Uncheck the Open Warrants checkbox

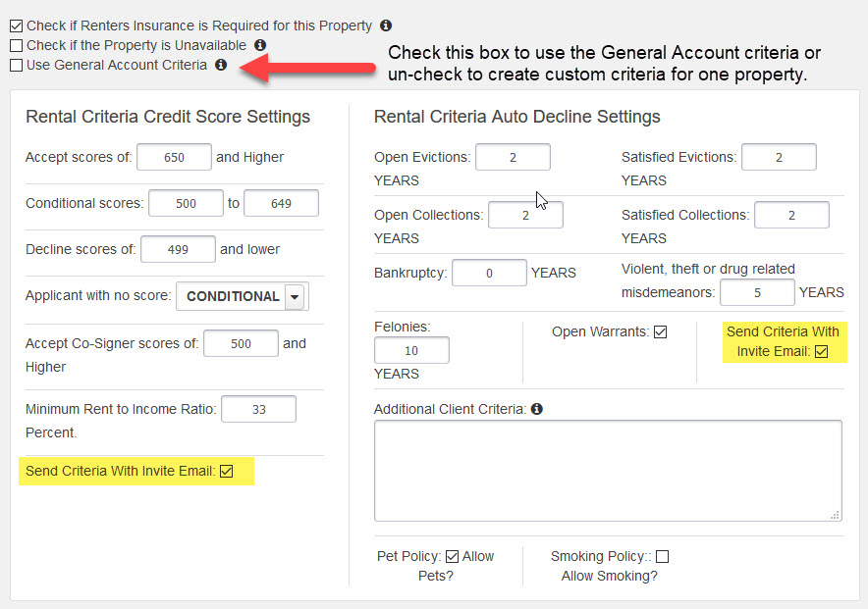(x=661, y=331)
